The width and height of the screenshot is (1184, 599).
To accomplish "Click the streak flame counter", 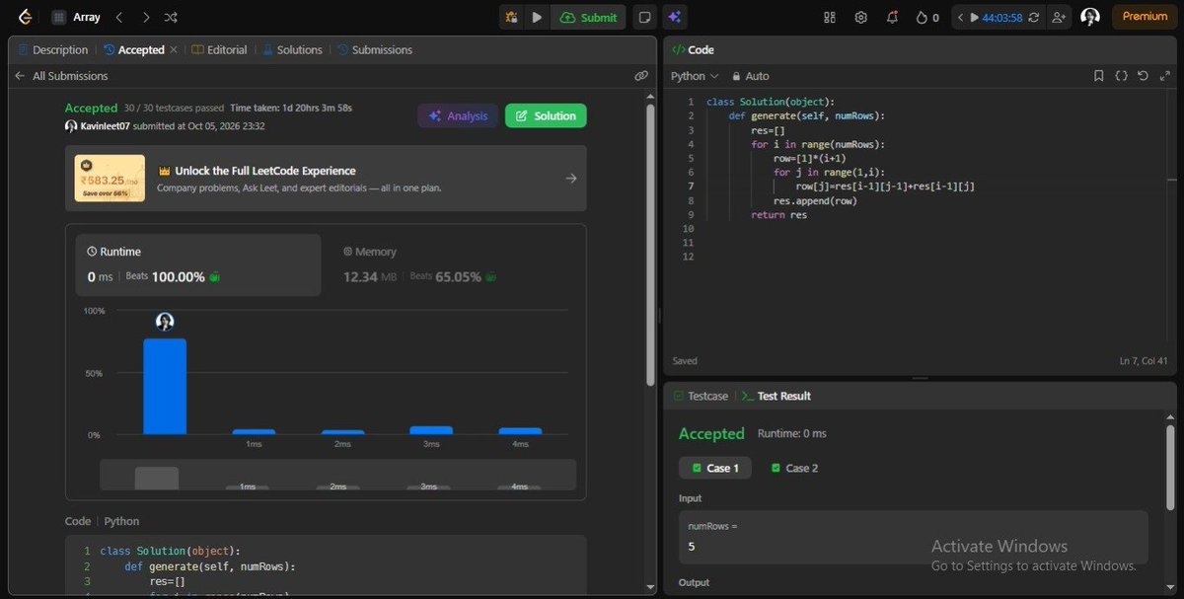I will coord(927,17).
